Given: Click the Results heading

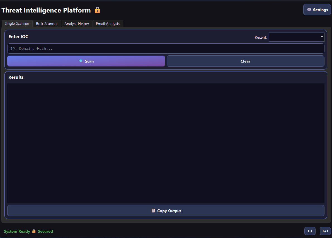Looking at the screenshot, I should [16, 77].
